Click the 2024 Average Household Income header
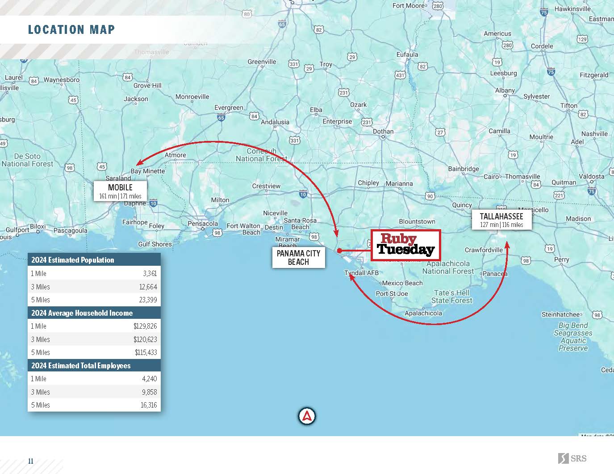The width and height of the screenshot is (614, 474). (94, 313)
